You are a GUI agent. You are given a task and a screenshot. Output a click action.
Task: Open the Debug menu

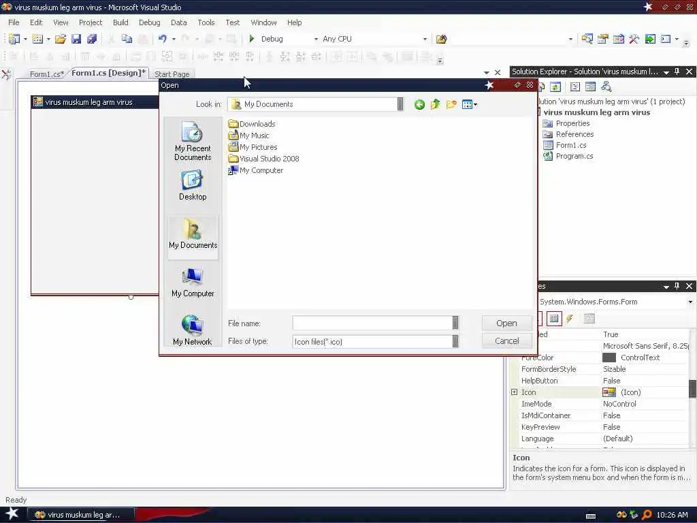(x=149, y=22)
